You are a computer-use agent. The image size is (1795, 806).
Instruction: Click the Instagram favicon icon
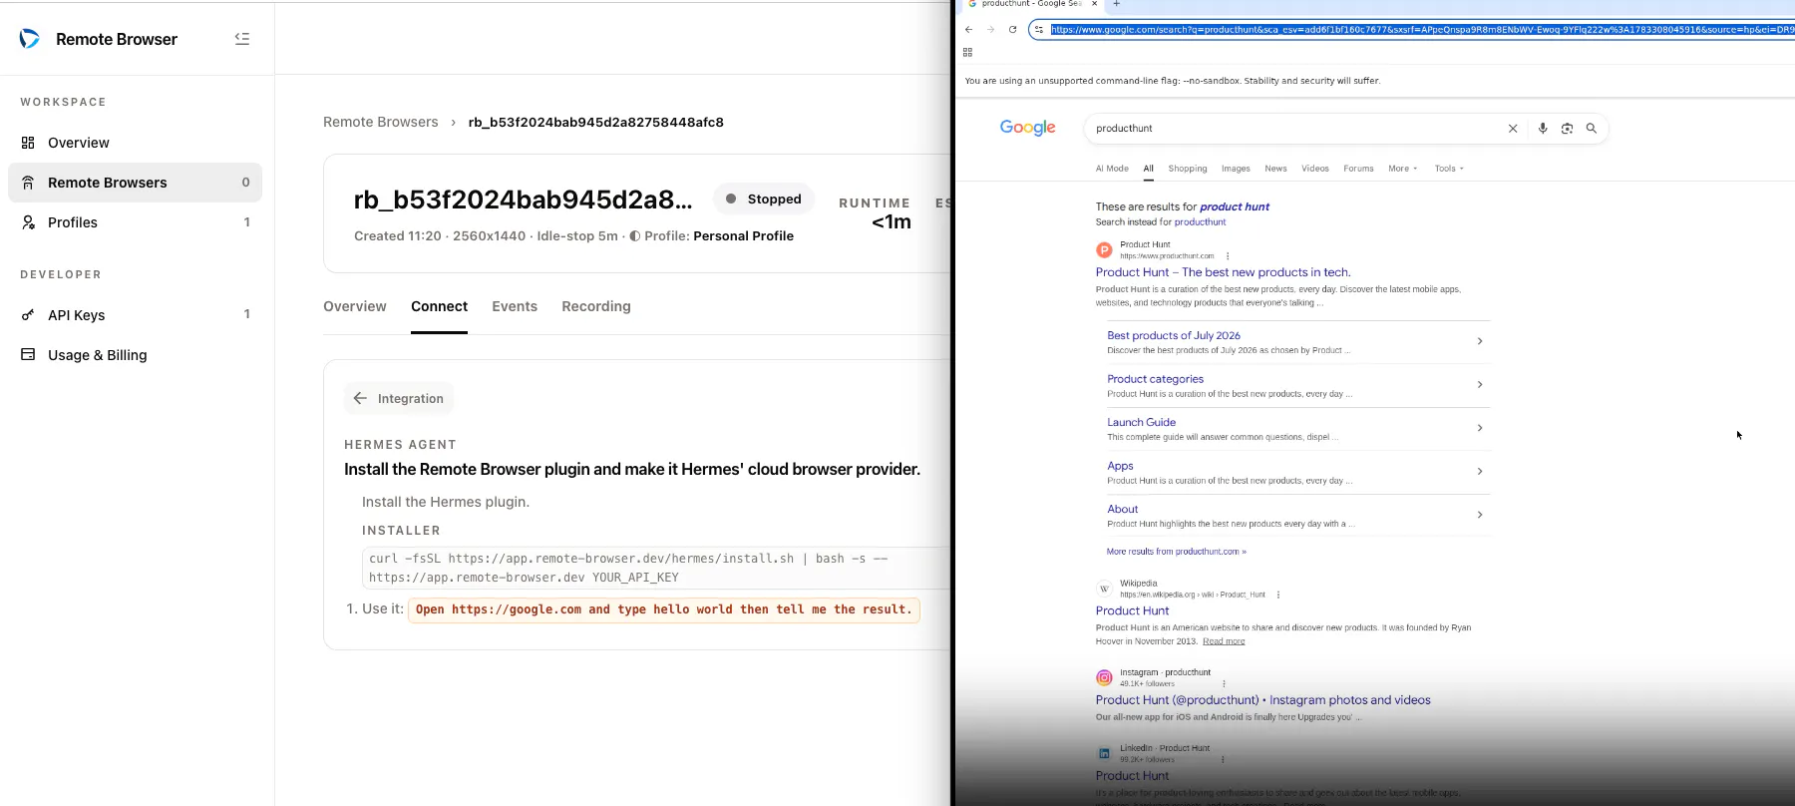pyautogui.click(x=1104, y=678)
